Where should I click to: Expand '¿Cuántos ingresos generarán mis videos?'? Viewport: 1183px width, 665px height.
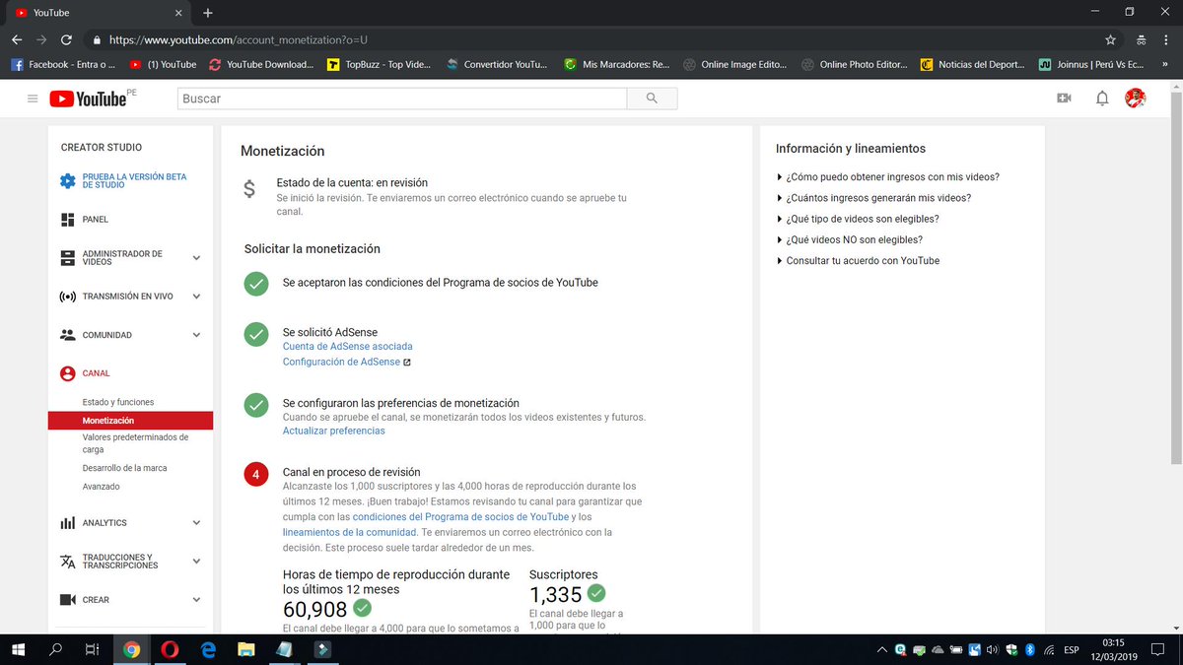click(x=873, y=198)
